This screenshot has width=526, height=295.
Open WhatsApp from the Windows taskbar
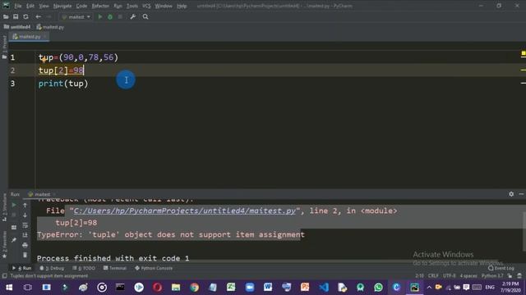[x=378, y=288]
